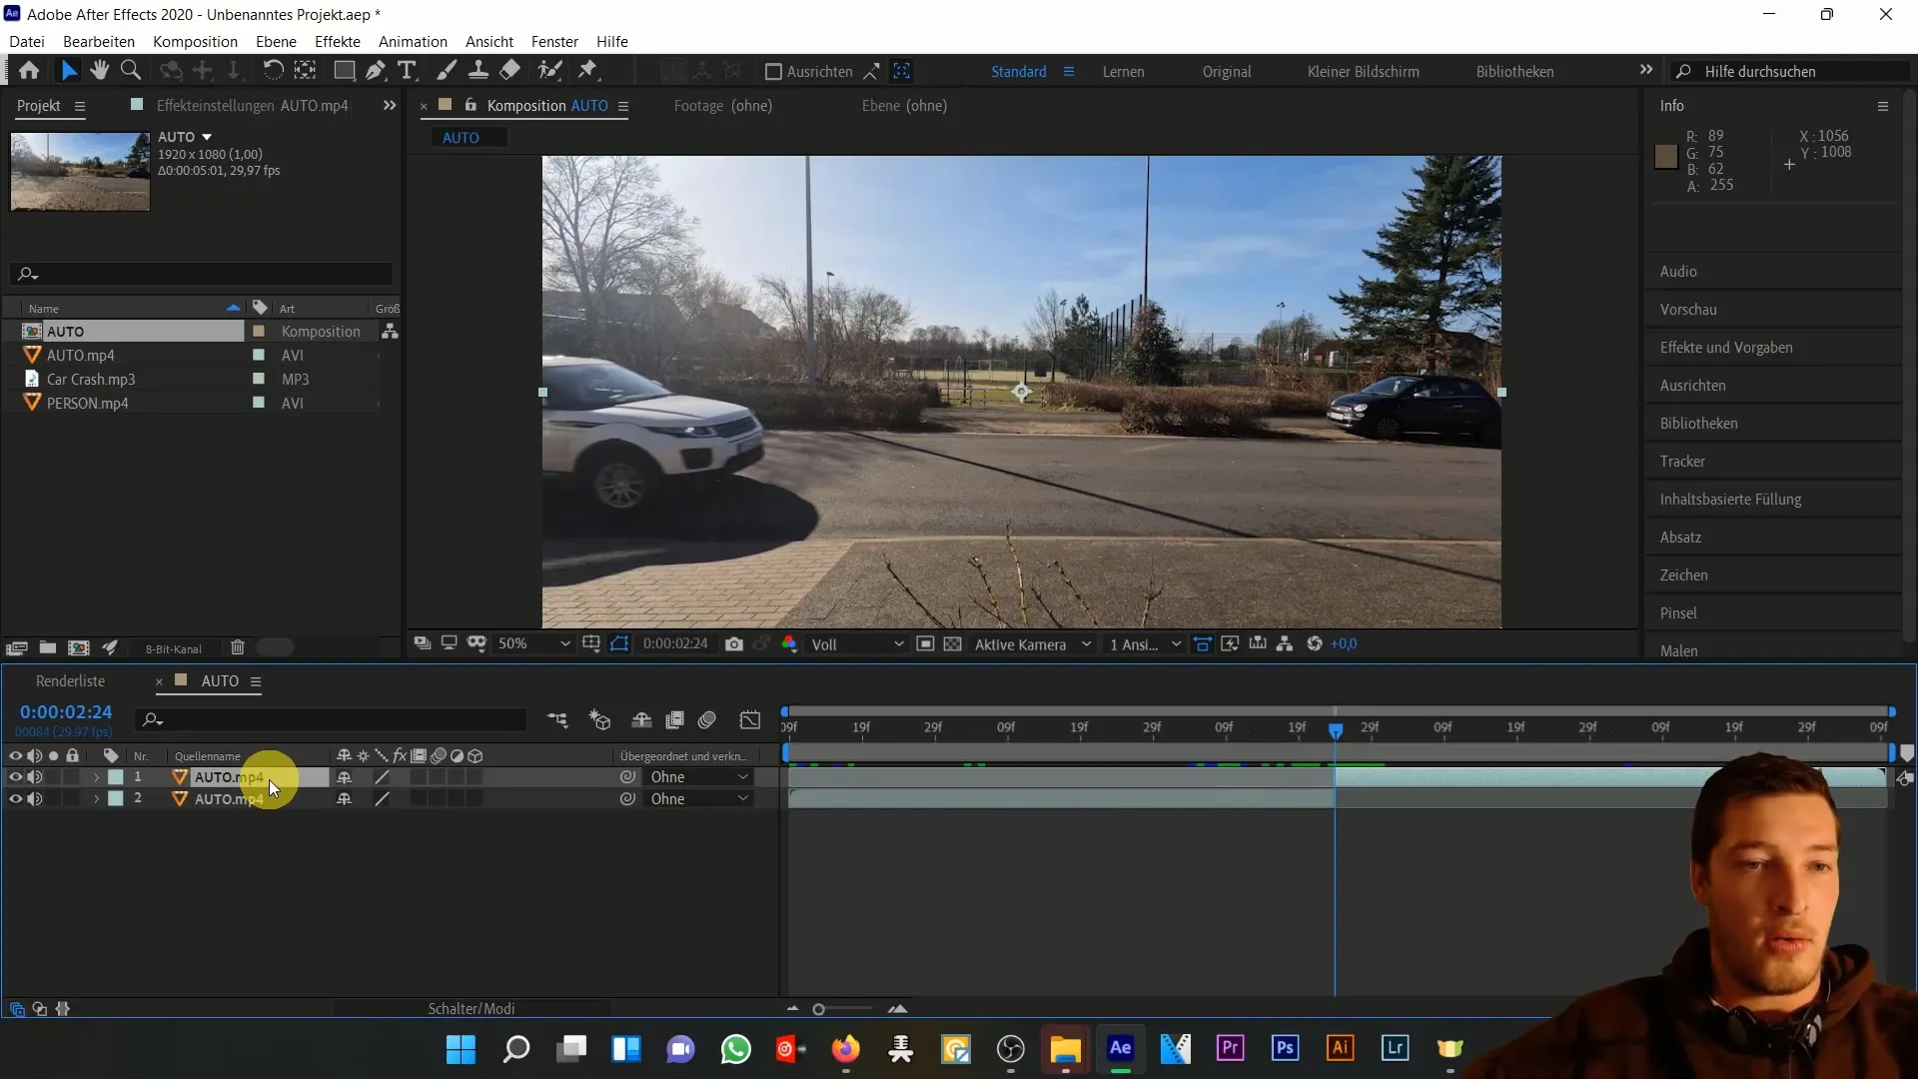Click the rotation/orient tool icon in toolbar
The image size is (1918, 1079).
point(272,71)
